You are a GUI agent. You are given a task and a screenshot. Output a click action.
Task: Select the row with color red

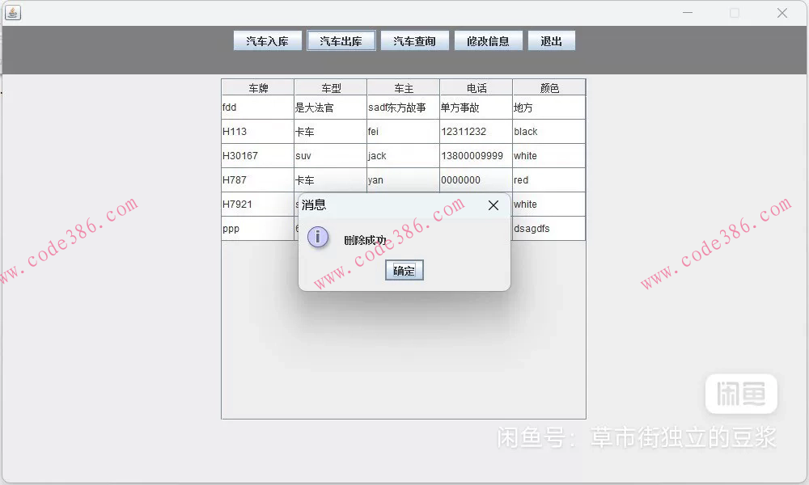click(x=549, y=179)
